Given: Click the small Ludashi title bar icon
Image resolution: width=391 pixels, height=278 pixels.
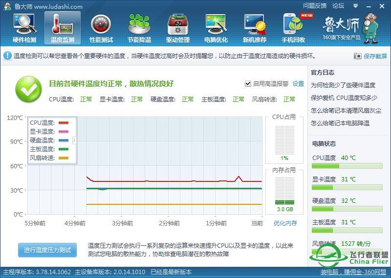Looking at the screenshot, I should pos(7,6).
